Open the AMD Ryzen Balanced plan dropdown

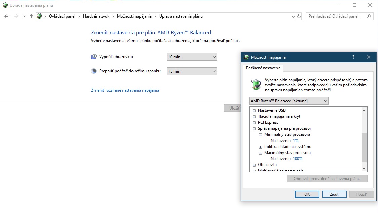pyautogui.click(x=289, y=101)
